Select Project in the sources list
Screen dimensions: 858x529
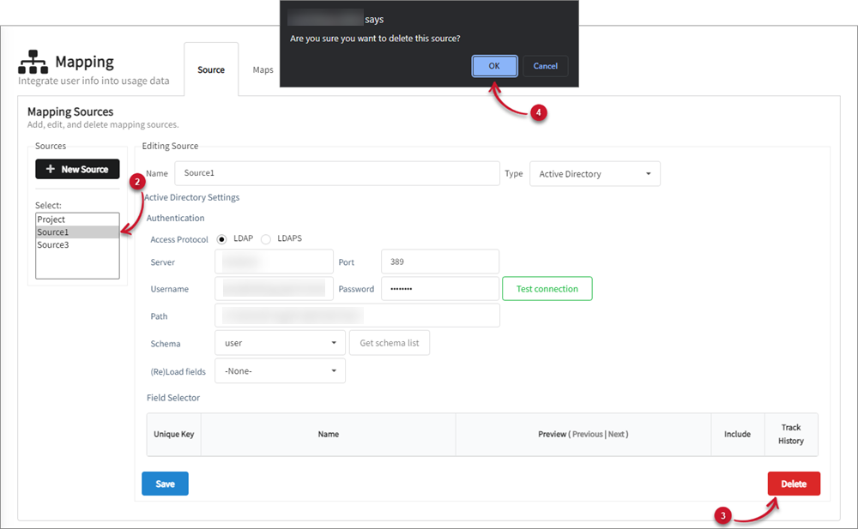51,219
